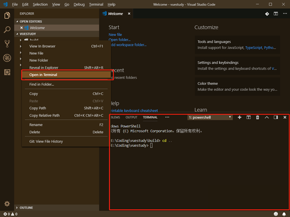This screenshot has height=217, width=290.
Task: Click the Add workspace folder... link
Action: (128, 45)
